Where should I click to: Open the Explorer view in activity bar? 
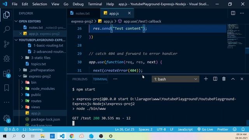[x=7, y=15]
